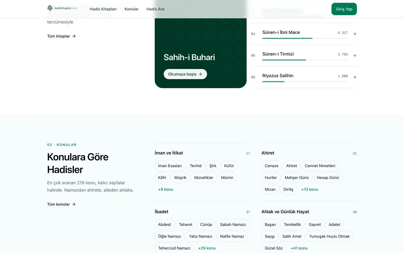This screenshot has height=253, width=404.
Task: Select the Gayret topic chip
Action: coord(315,225)
